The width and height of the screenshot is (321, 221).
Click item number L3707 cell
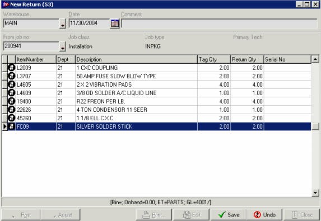coord(36,76)
